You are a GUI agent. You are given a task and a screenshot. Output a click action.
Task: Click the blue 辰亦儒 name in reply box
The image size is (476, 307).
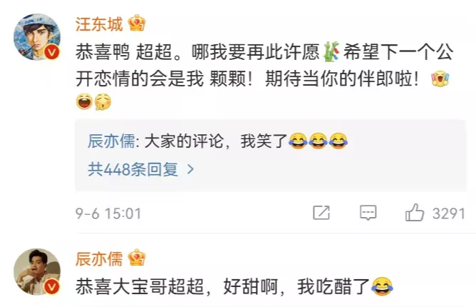111,141
